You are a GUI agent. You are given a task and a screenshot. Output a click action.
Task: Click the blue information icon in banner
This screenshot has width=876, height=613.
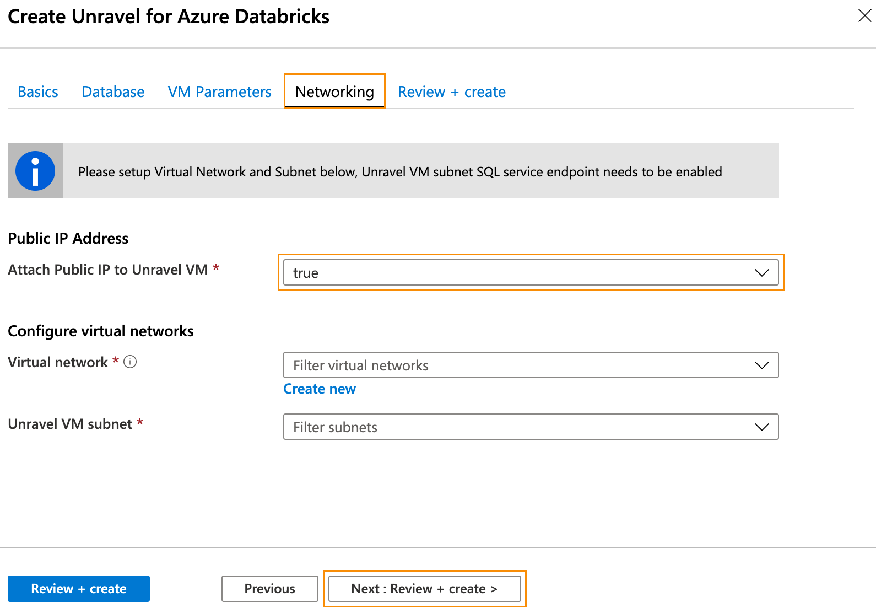[35, 171]
